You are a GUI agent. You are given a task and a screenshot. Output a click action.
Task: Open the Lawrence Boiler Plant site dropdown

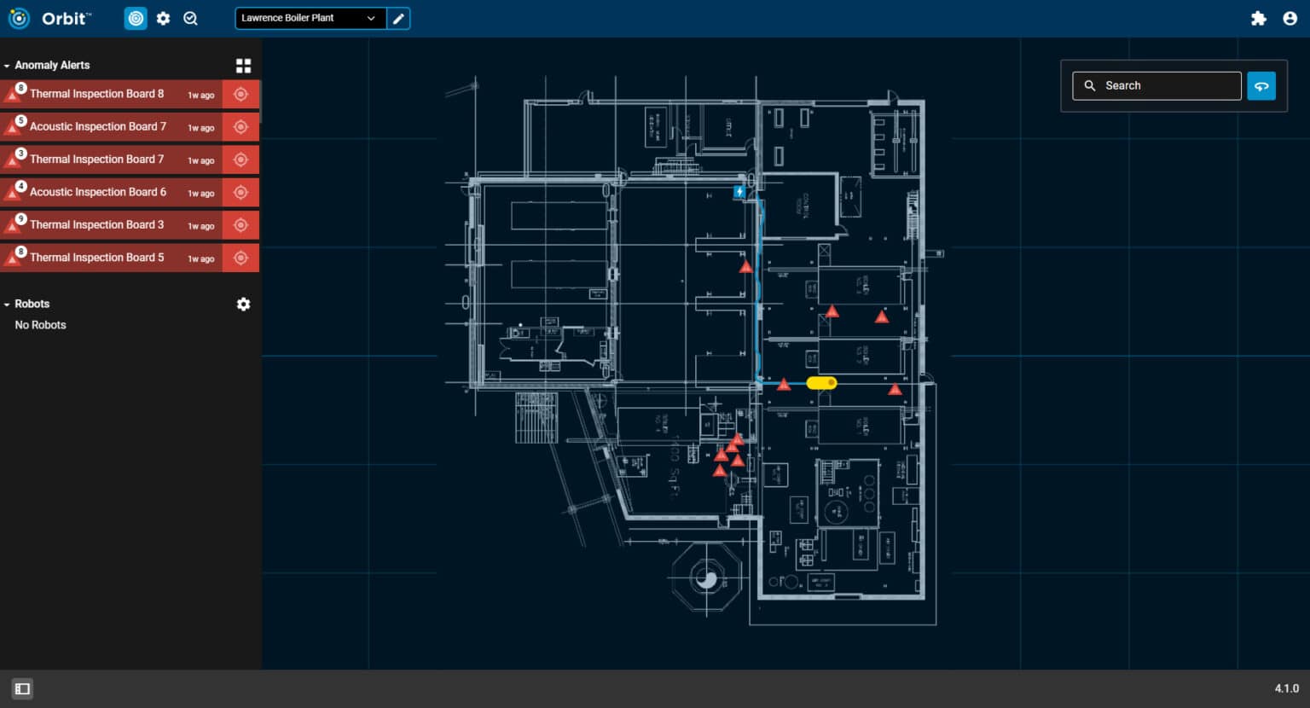[310, 18]
